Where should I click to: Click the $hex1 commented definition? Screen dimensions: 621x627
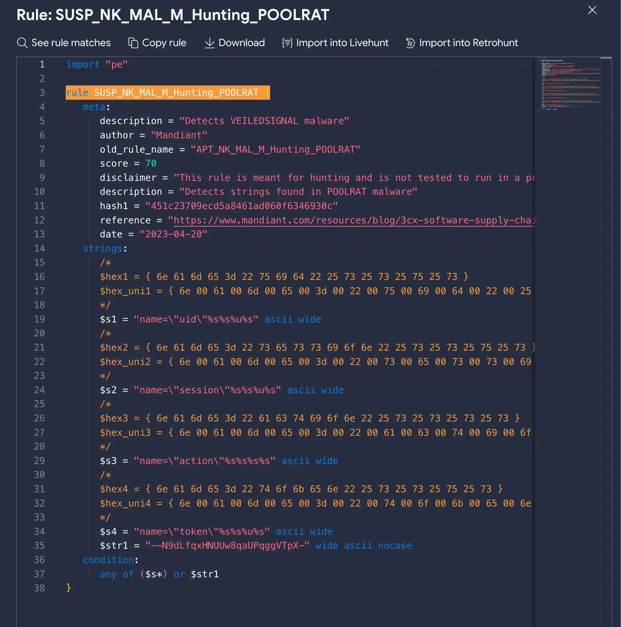click(284, 277)
